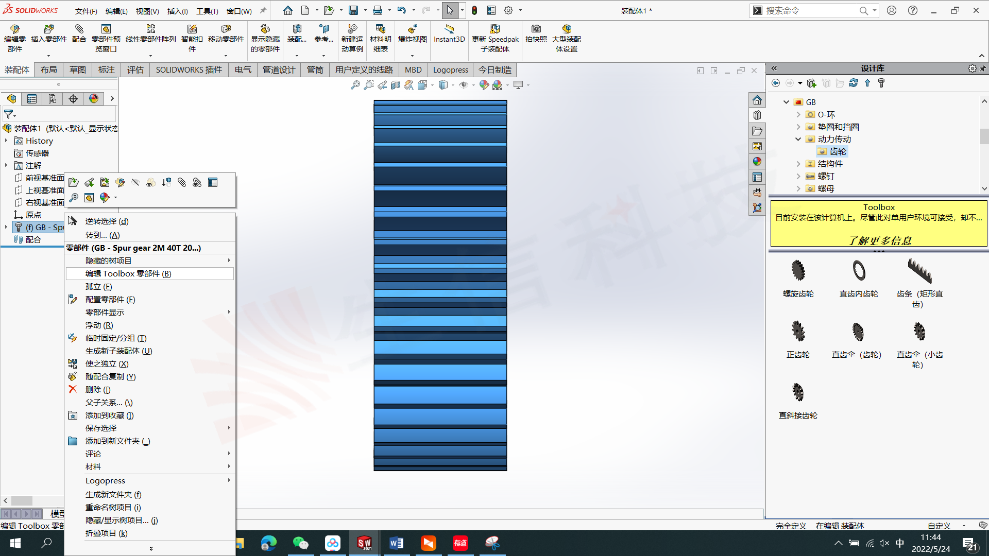Click Up One Level arrow in Design Library

[867, 83]
